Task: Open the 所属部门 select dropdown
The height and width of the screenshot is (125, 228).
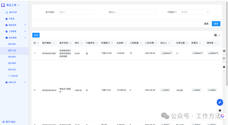Action: point(195,12)
